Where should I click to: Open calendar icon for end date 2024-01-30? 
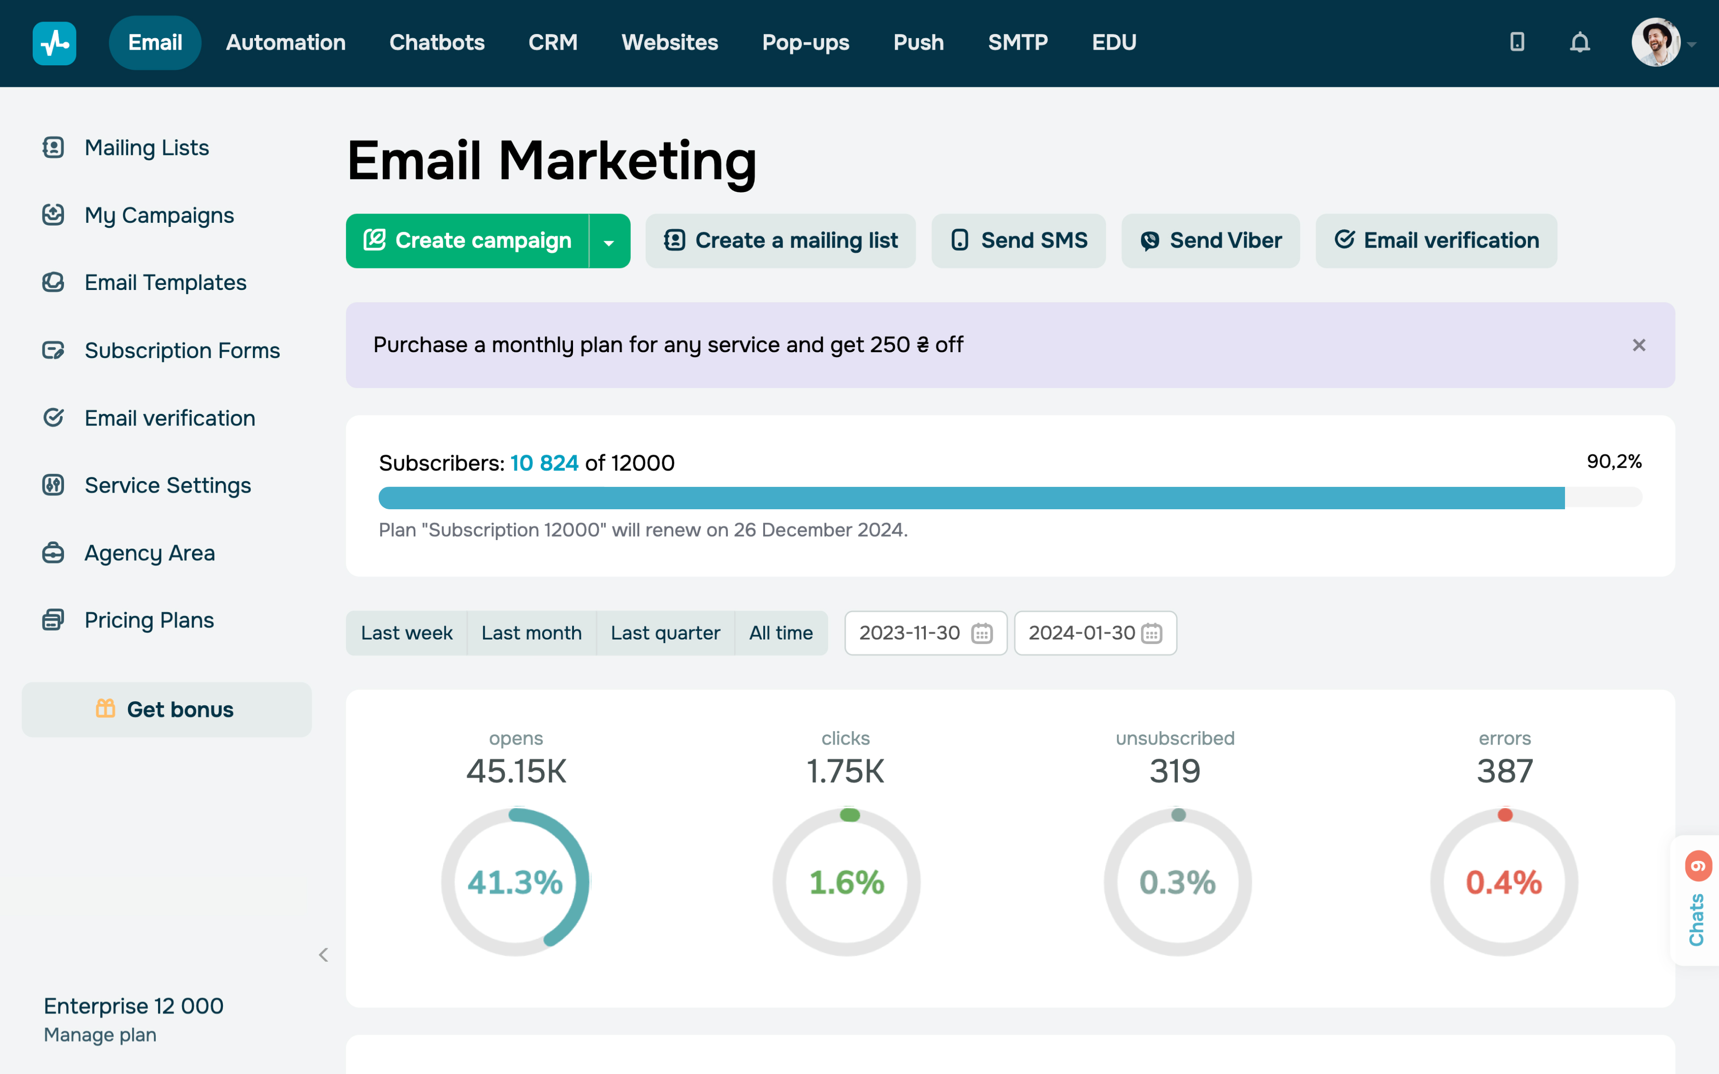tap(1151, 633)
